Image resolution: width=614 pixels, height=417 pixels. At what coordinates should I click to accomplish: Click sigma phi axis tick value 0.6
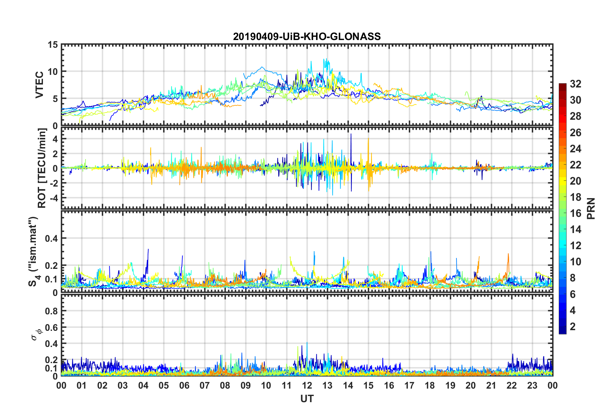tap(52, 327)
